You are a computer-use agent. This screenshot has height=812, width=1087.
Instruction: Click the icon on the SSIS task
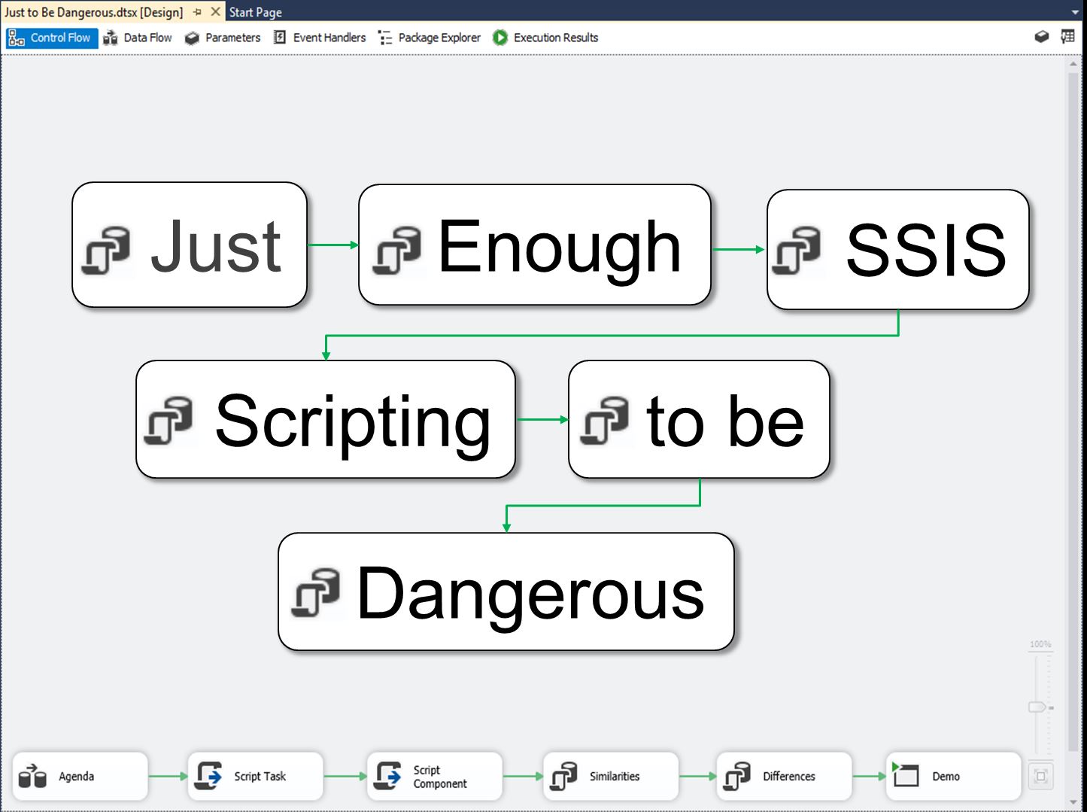(x=797, y=250)
